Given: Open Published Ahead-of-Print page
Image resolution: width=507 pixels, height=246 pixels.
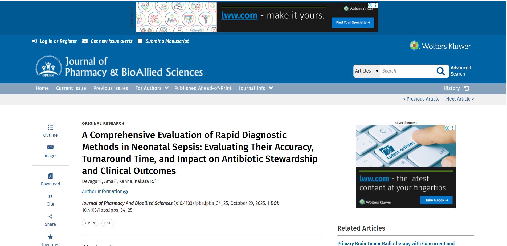Looking at the screenshot, I should [x=203, y=88].
